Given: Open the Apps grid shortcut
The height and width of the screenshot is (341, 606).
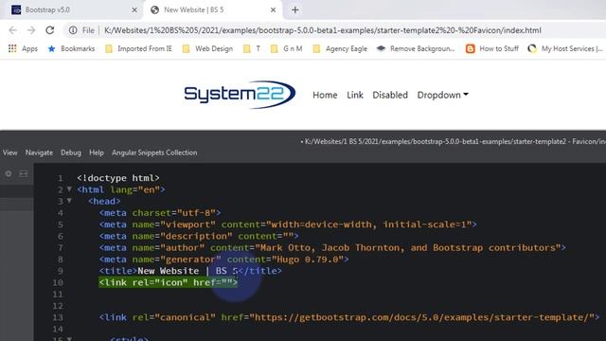Looking at the screenshot, I should [23, 48].
